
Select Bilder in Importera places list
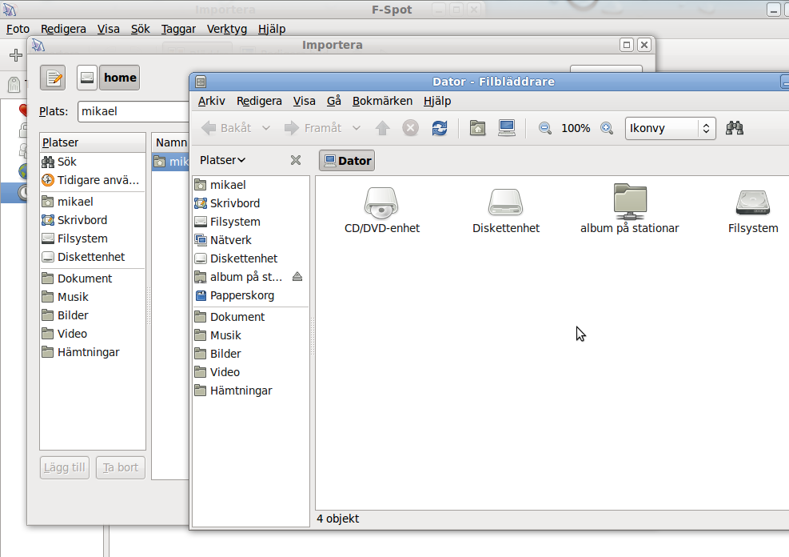pos(93,315)
